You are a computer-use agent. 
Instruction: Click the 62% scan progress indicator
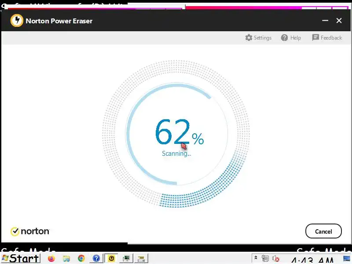coord(180,132)
